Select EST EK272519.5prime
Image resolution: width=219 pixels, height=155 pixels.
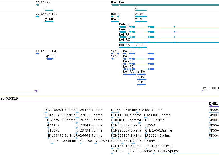61,120
